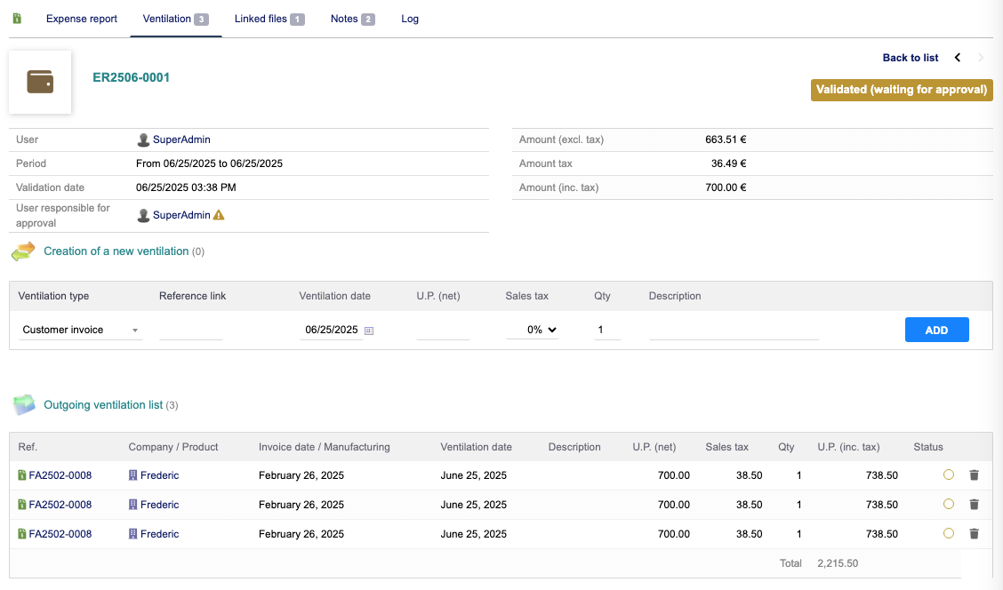Delete the first ventilation row via trash icon

click(974, 475)
